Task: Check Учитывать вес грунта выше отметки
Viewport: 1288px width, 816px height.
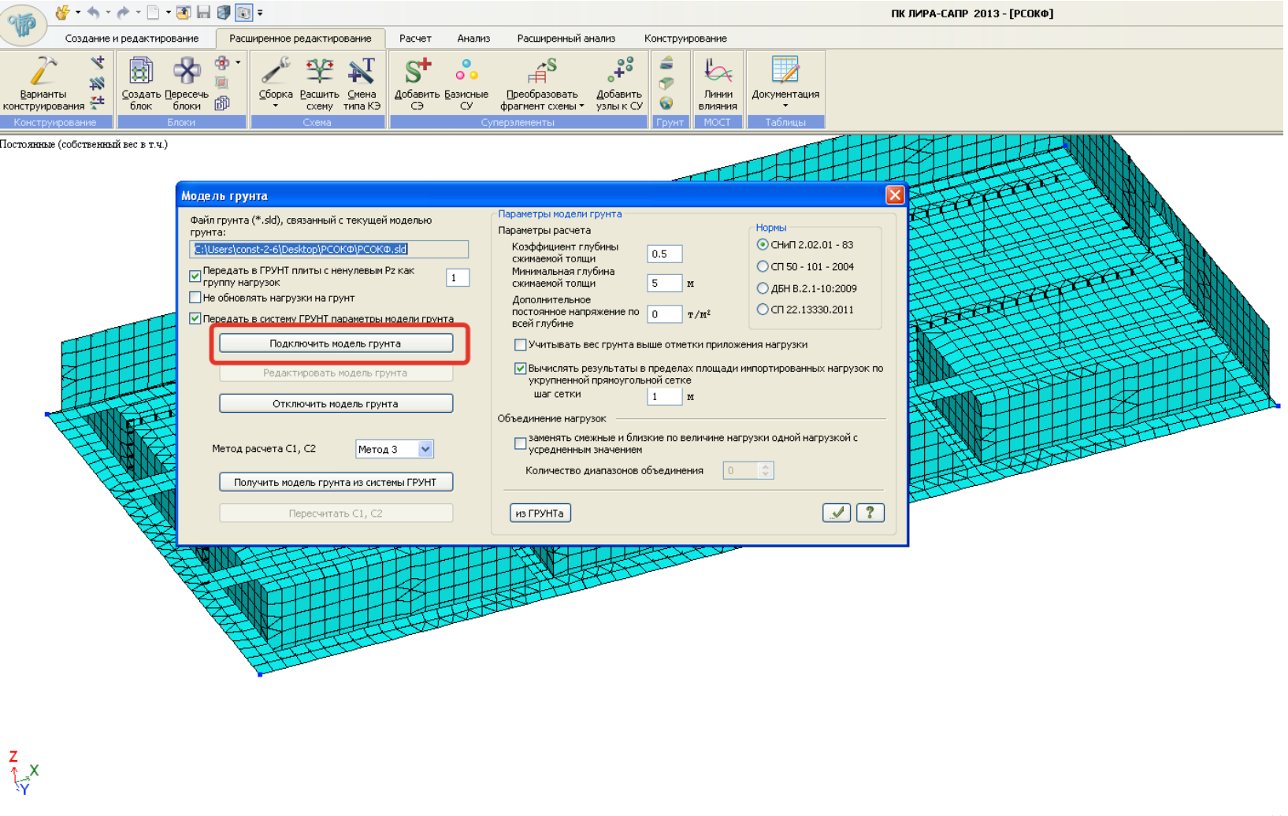Action: pos(521,345)
